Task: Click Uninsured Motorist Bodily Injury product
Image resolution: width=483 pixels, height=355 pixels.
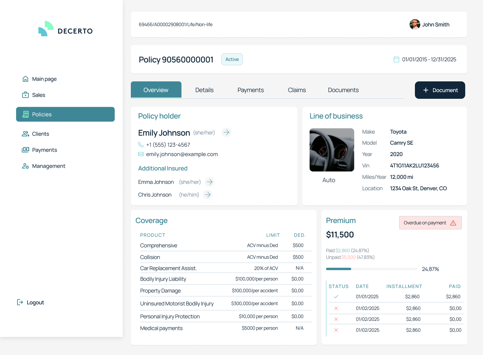Action: coord(177,304)
